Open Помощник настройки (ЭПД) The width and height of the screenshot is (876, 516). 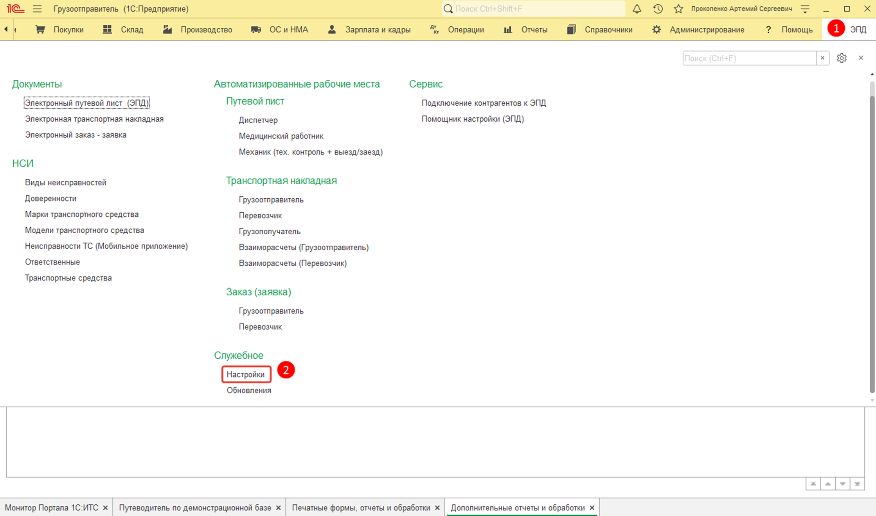[473, 119]
